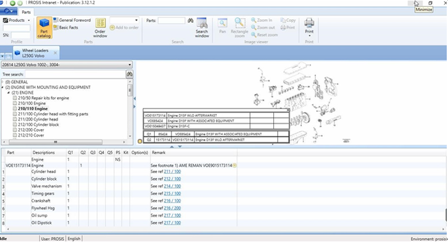Click the footnote icon after VOE9015173114
Image resolution: width=448 pixels, height=242 pixels.
(235, 165)
